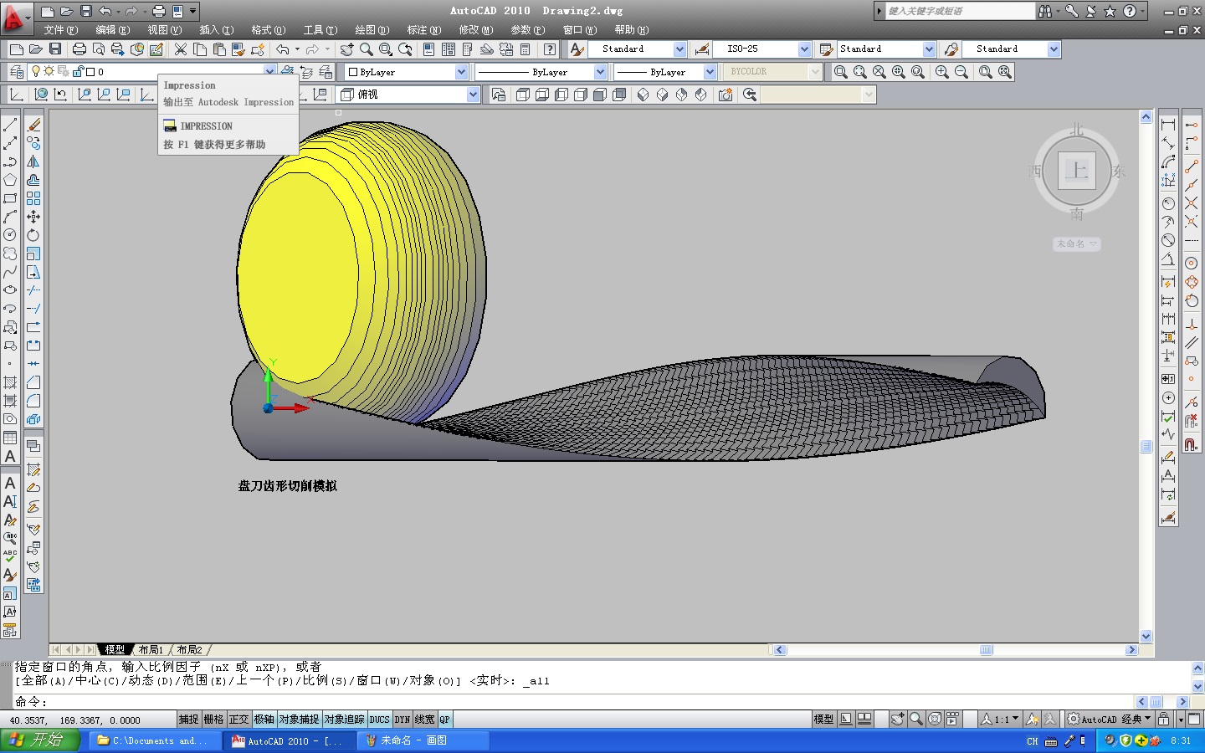Viewport: 1205px width, 753px height.
Task: Toggle DUCS dynamic UCS
Action: point(380,720)
